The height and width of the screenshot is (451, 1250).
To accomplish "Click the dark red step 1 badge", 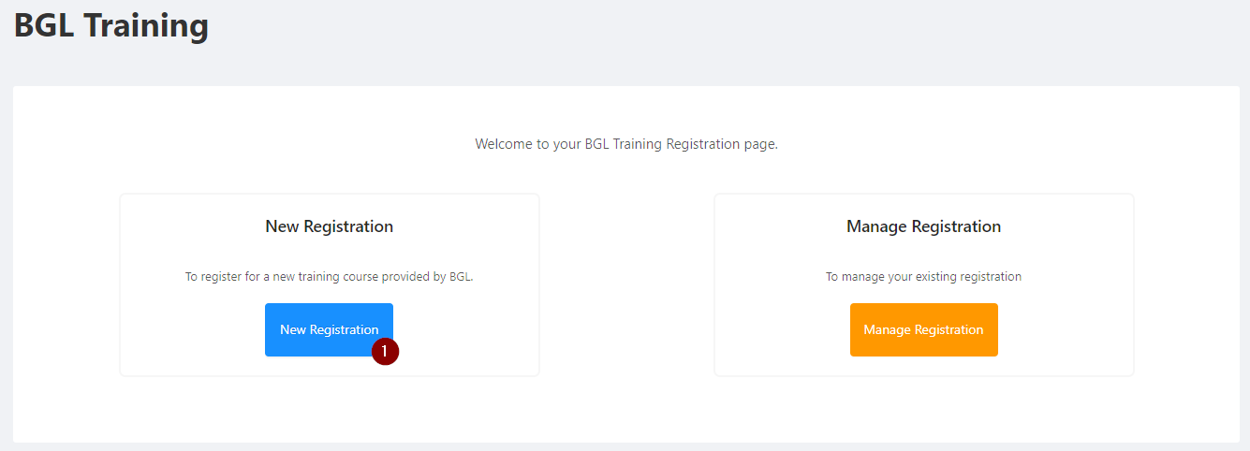I will (x=385, y=352).
